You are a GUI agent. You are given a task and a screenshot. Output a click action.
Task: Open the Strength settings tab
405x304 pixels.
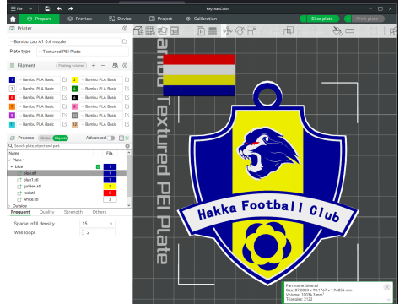(73, 212)
